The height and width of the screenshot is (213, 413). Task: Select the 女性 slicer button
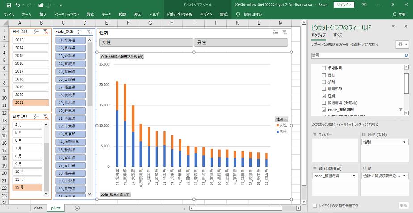(146, 42)
